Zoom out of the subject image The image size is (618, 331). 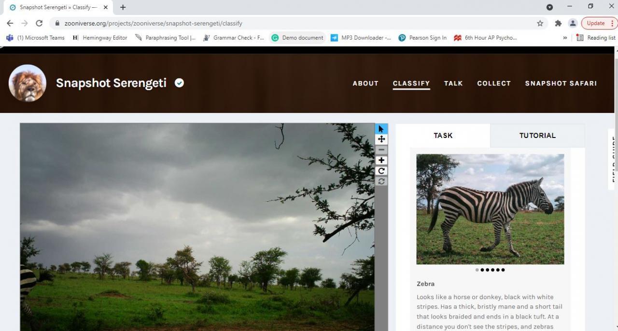click(381, 150)
